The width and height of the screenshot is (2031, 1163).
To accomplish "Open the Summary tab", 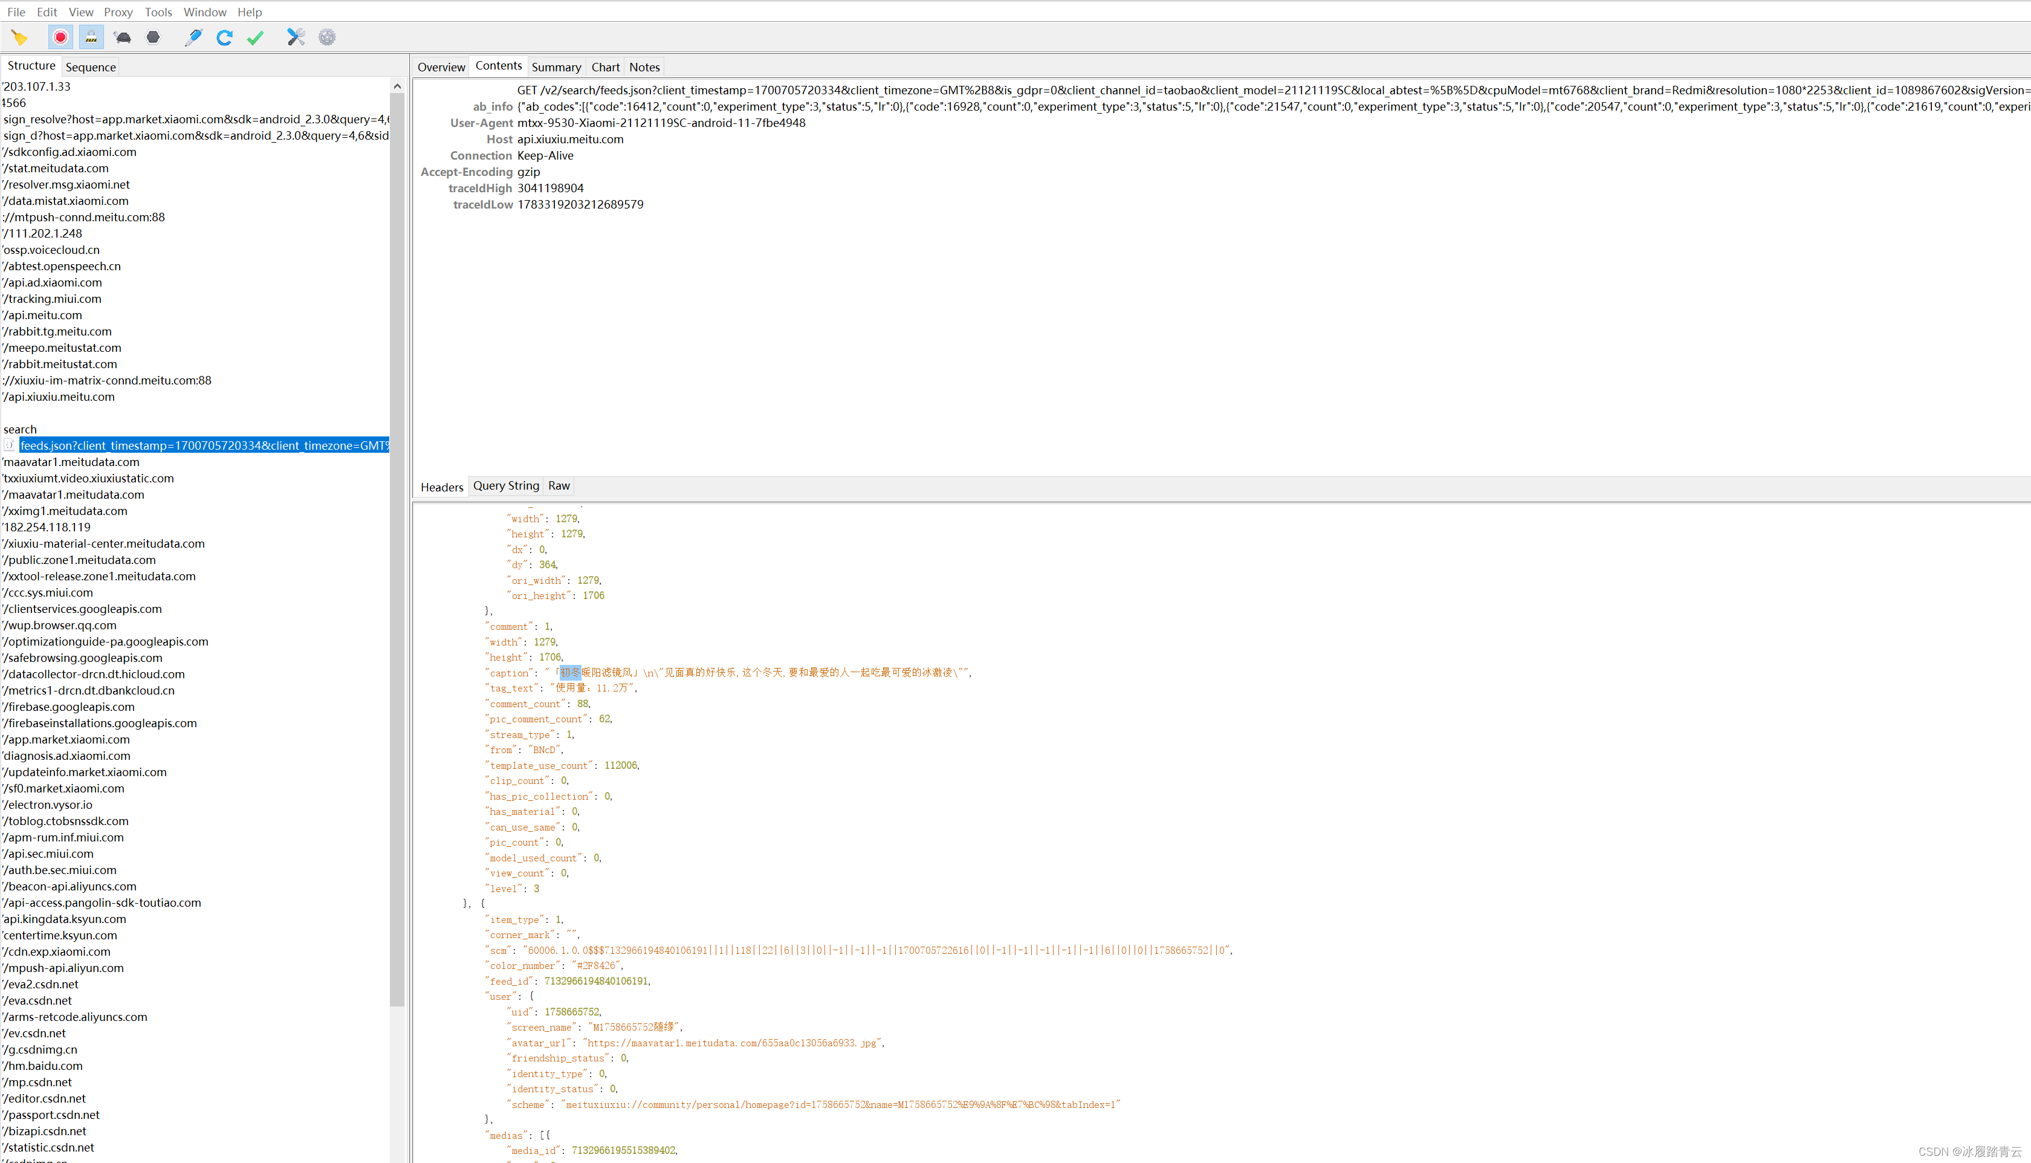I will point(556,67).
